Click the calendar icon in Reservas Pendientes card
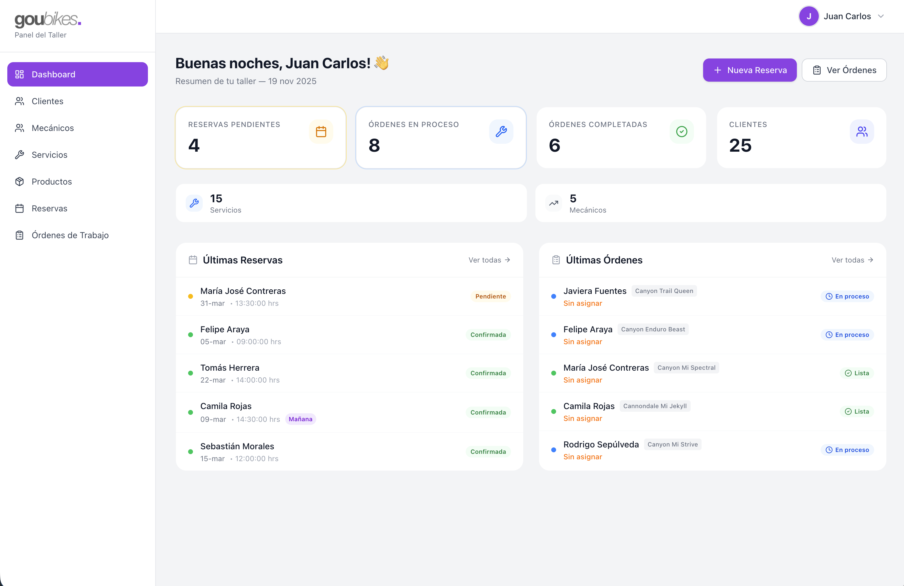The width and height of the screenshot is (904, 586). [321, 132]
